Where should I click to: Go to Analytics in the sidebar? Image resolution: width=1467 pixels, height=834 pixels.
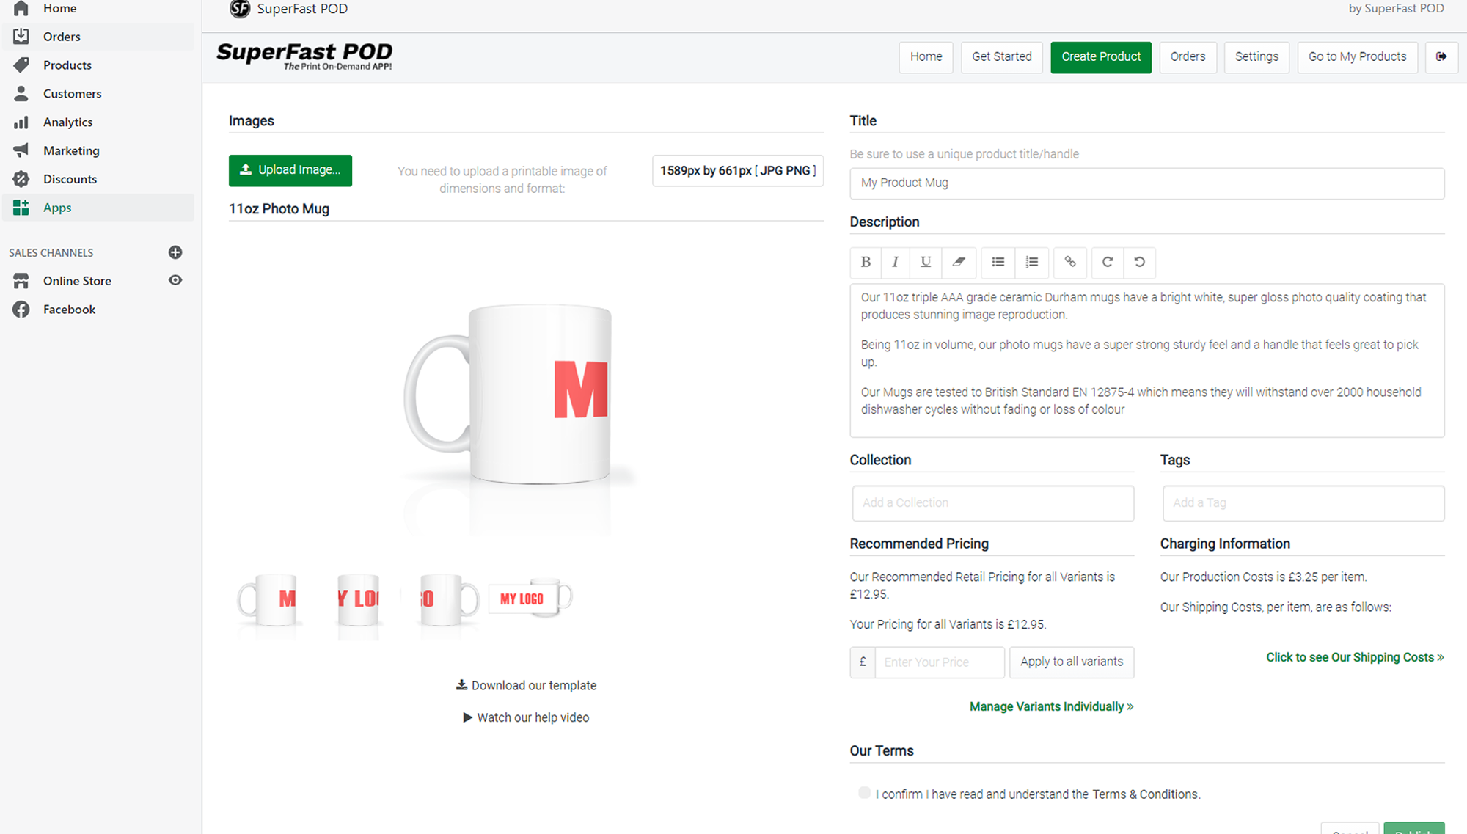click(67, 122)
